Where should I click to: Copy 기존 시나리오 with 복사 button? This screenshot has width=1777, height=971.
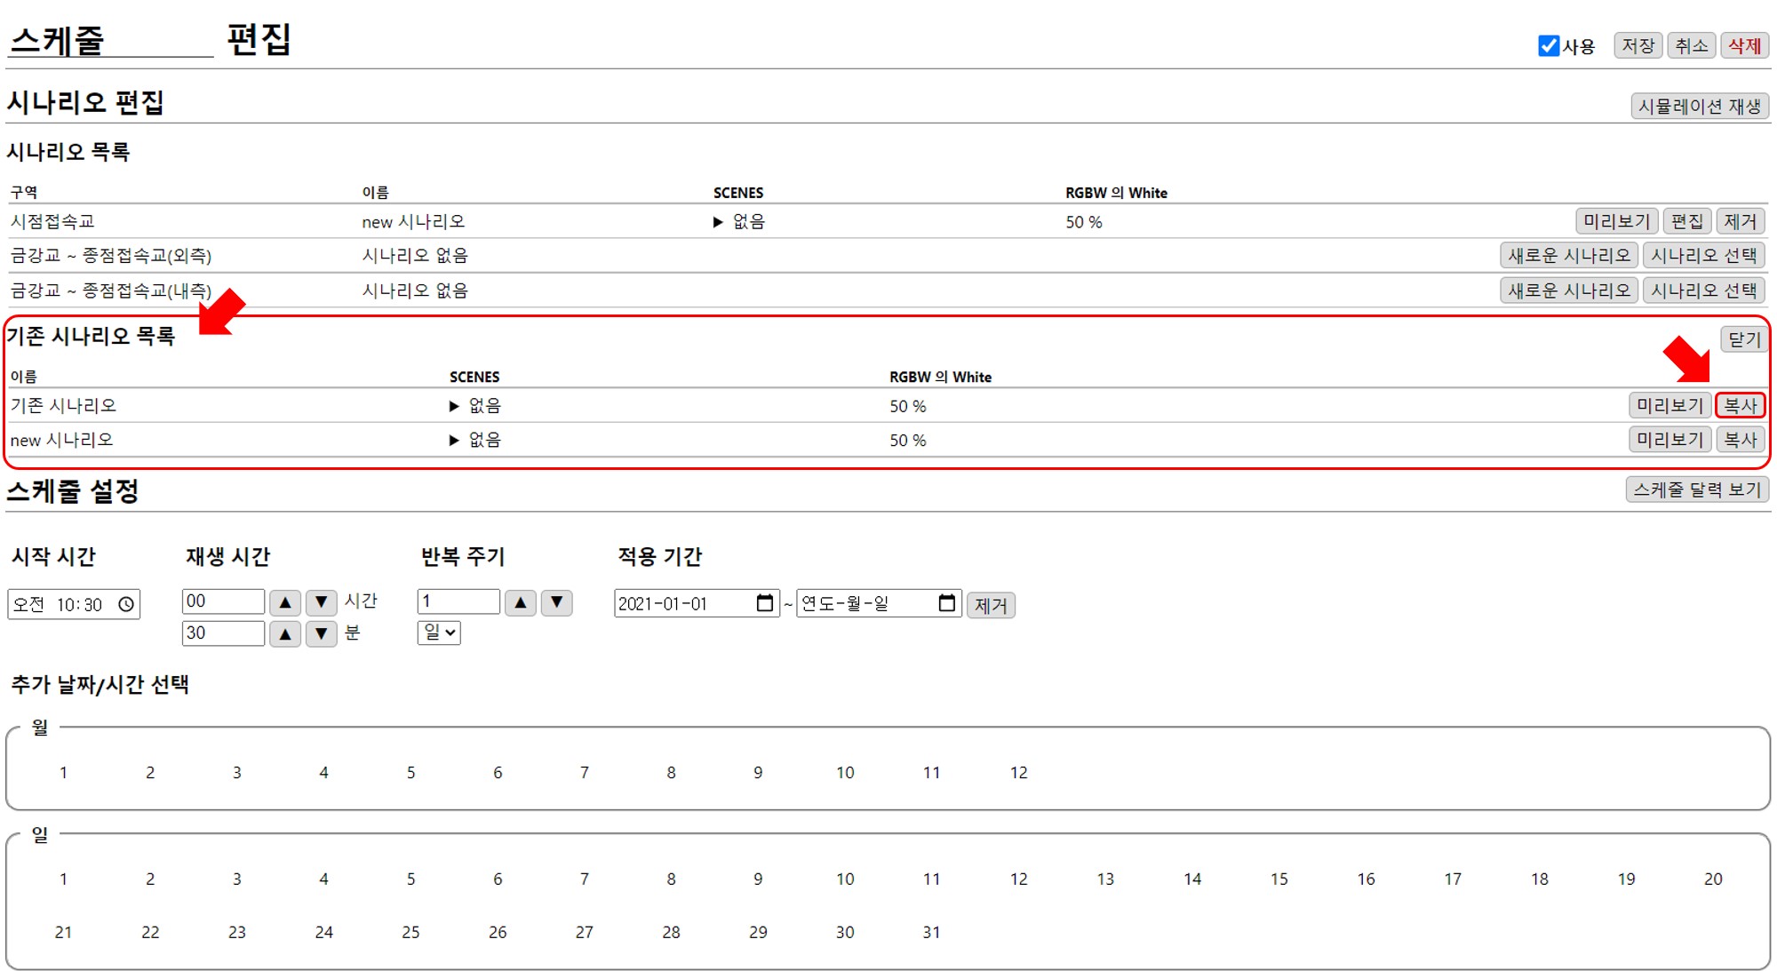pyautogui.click(x=1740, y=406)
